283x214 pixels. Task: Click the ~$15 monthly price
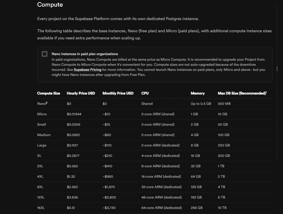point(106,125)
